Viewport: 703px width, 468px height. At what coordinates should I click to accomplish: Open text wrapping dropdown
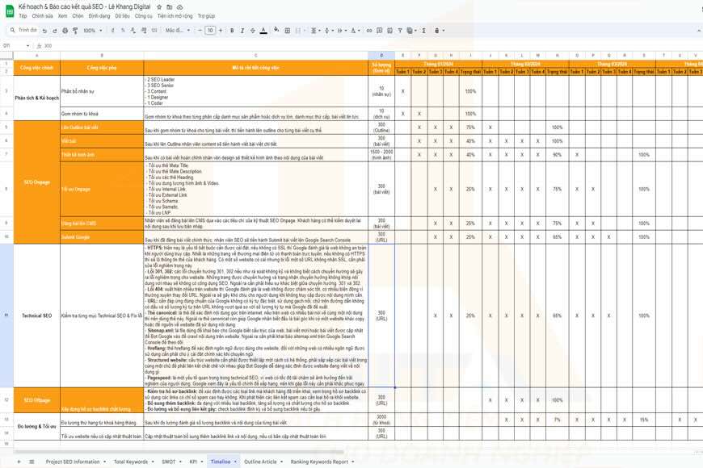pos(341,31)
